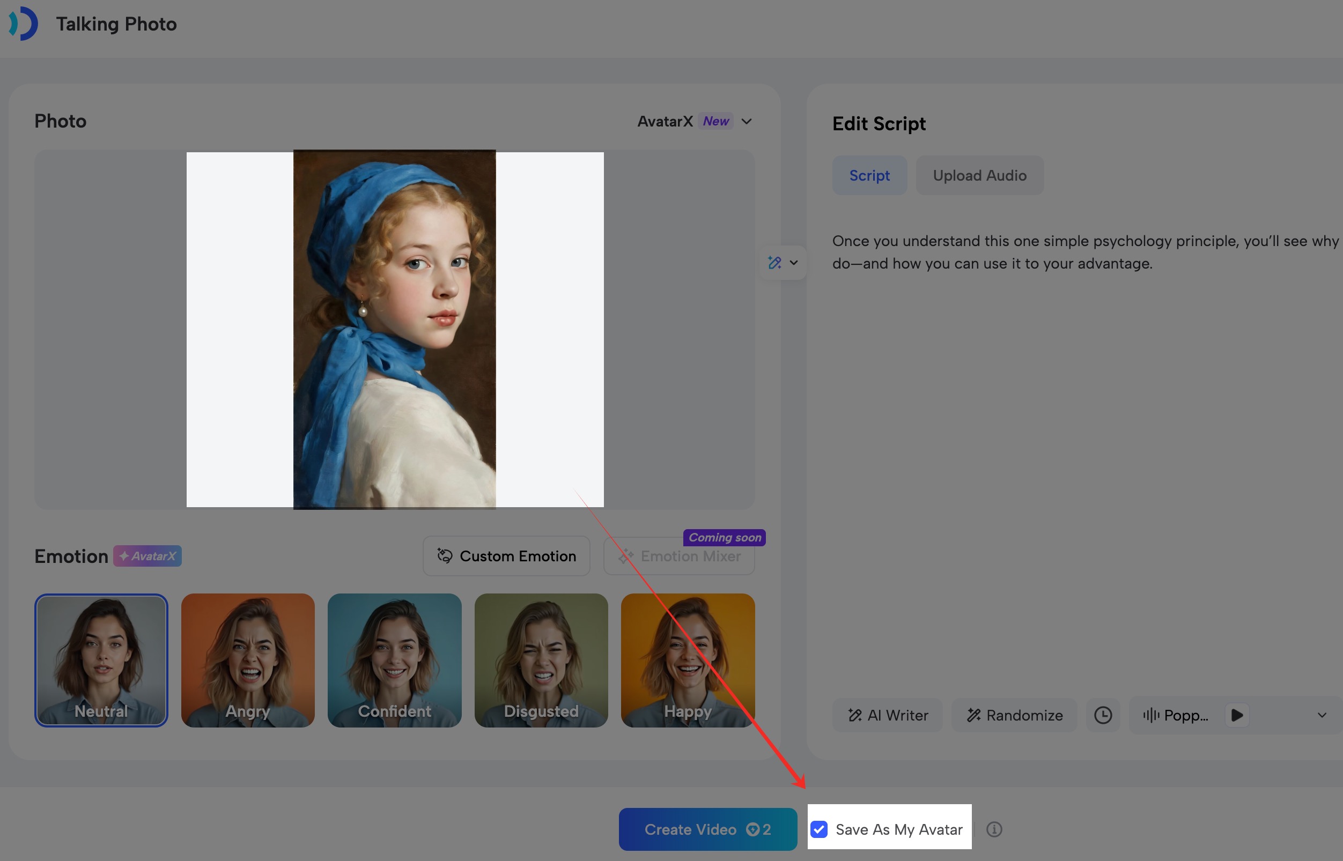Open the magic pen edit tool dropdown
Screen dimensions: 1343x861
tap(783, 262)
